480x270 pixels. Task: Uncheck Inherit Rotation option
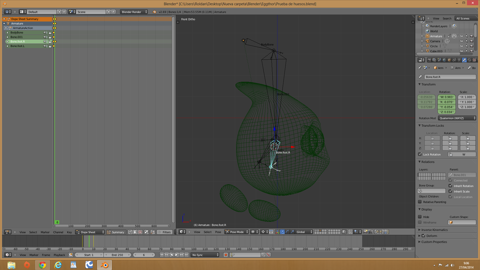[x=450, y=186]
